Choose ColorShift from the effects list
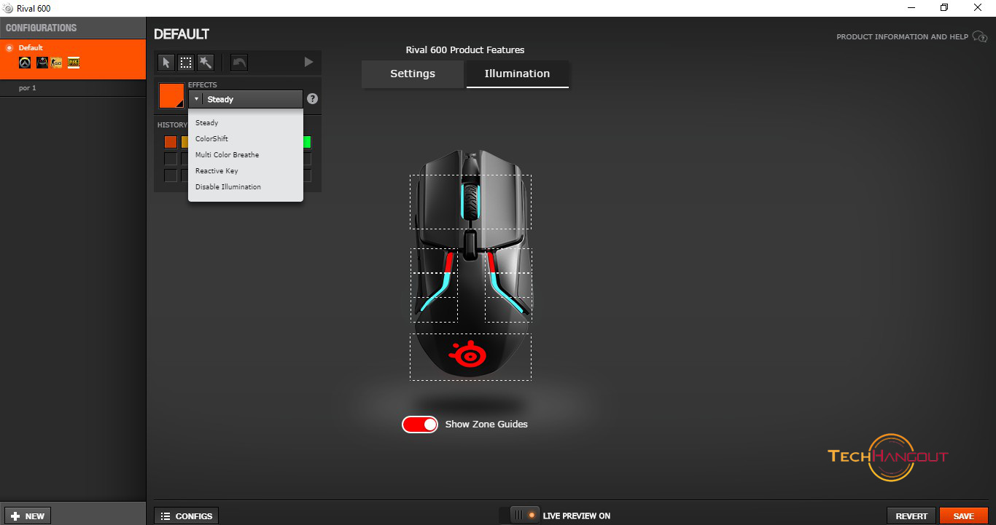Screen dimensions: 996x525 (246, 139)
